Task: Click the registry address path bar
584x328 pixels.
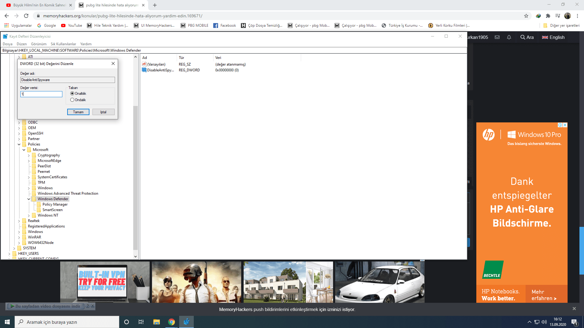Action: tap(234, 50)
